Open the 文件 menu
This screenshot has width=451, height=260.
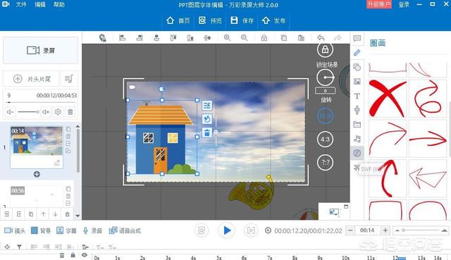(x=21, y=5)
